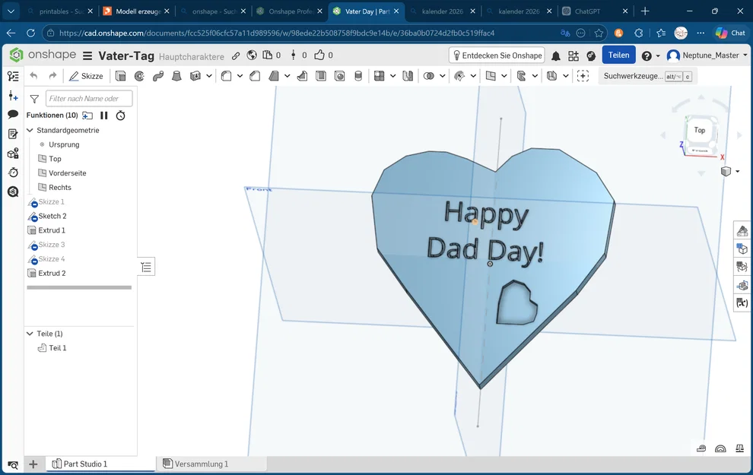The image size is (753, 475).
Task: Toggle the side panel list button
Action: click(x=146, y=267)
